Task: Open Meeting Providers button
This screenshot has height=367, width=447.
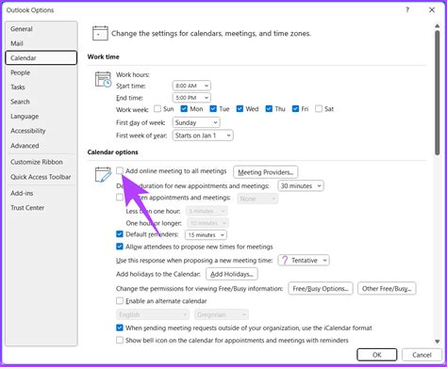Action: pyautogui.click(x=266, y=172)
